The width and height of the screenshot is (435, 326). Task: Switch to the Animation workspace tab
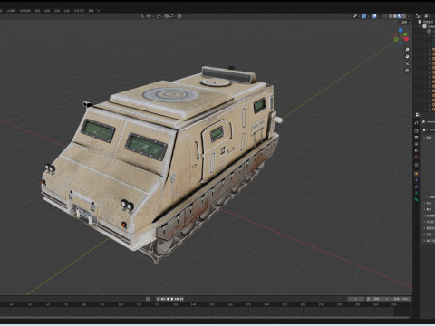click(x=47, y=11)
